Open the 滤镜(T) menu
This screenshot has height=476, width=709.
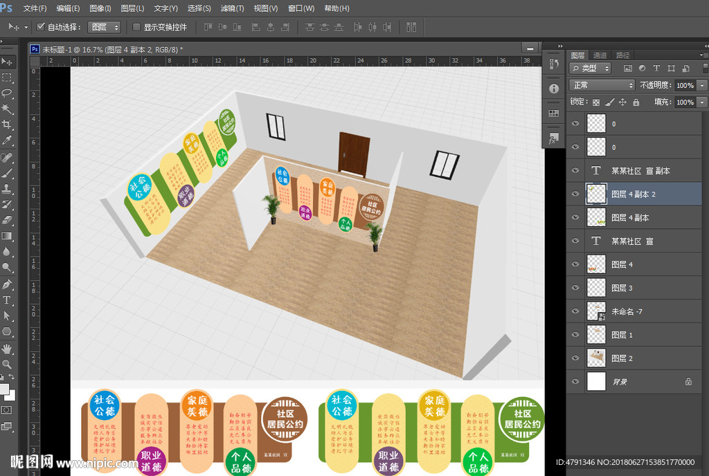pos(232,8)
